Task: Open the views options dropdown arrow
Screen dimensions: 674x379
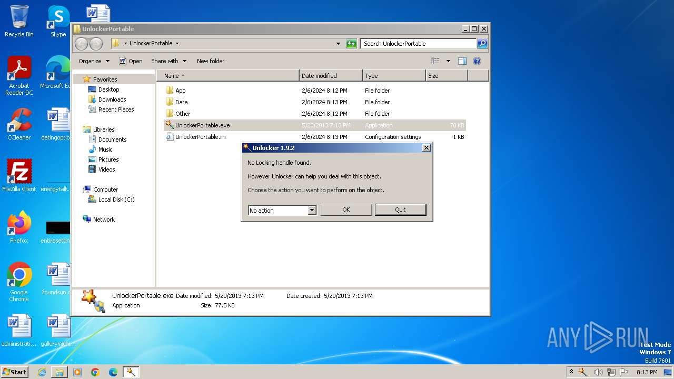Action: tap(448, 61)
